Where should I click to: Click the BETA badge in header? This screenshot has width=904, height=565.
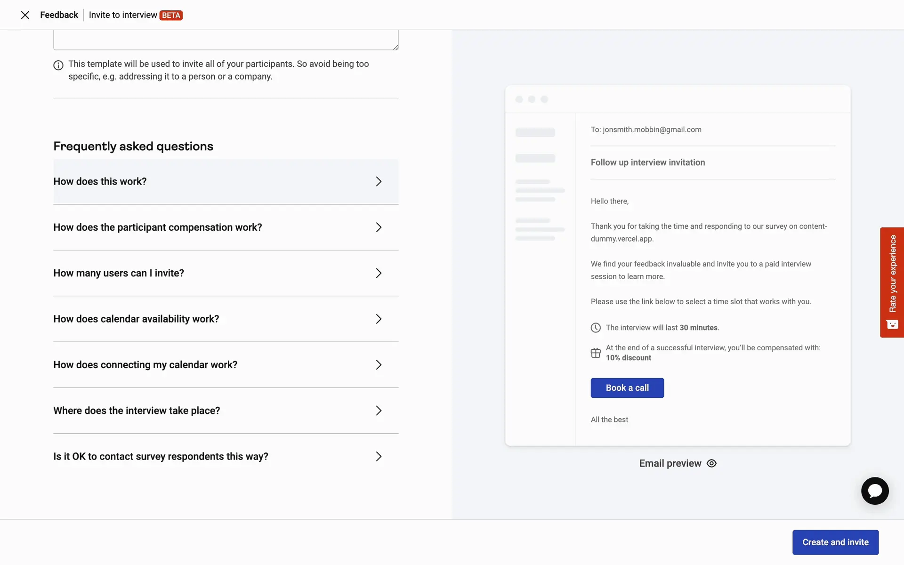point(171,15)
